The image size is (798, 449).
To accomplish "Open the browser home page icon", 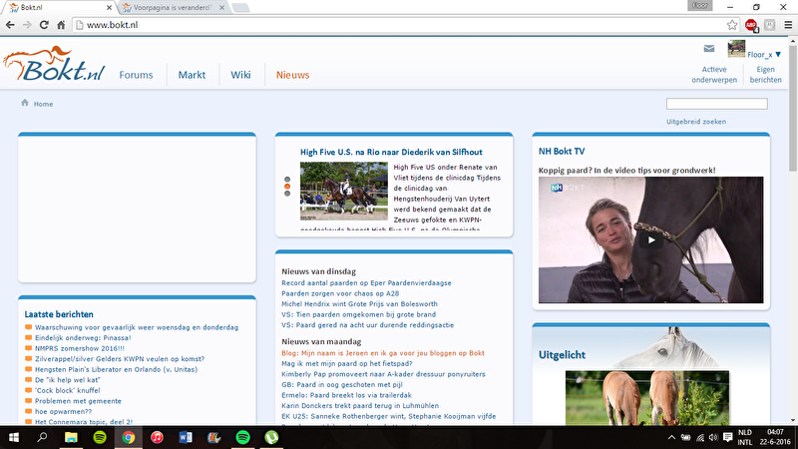I will click(61, 25).
